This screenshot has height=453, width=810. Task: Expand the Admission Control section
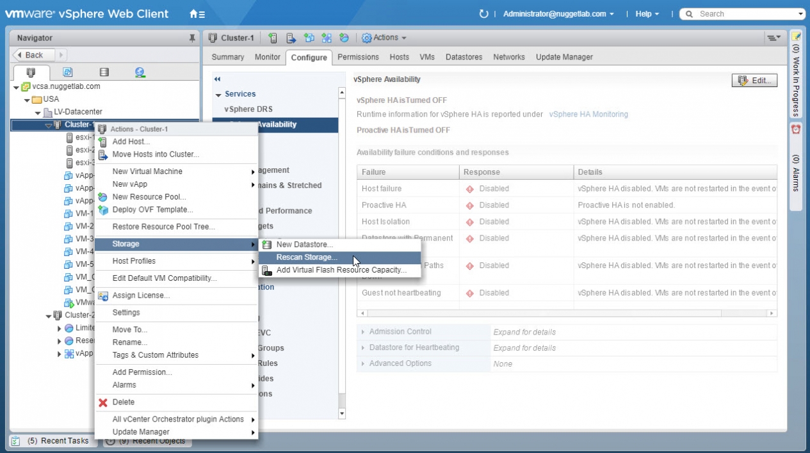coord(400,331)
